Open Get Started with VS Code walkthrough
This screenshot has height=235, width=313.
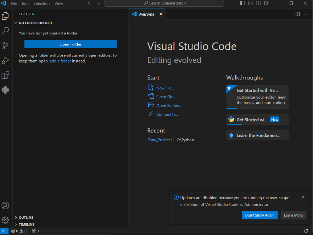(x=257, y=97)
